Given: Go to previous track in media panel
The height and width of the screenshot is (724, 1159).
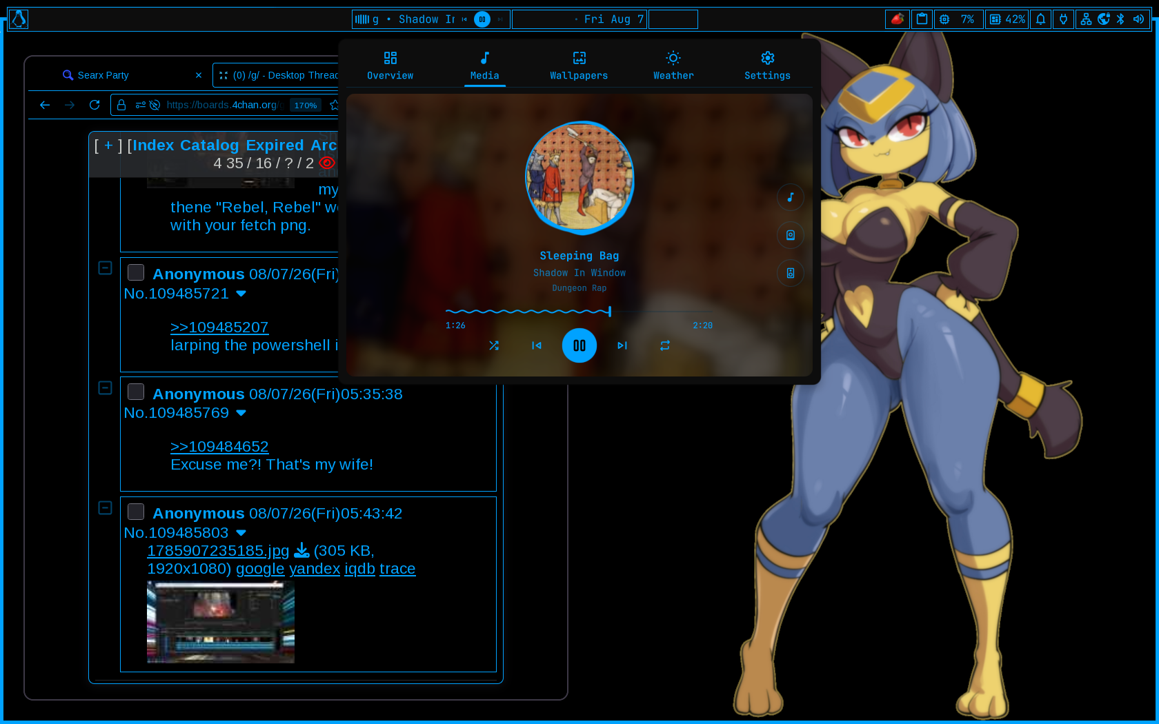Looking at the screenshot, I should 537,345.
